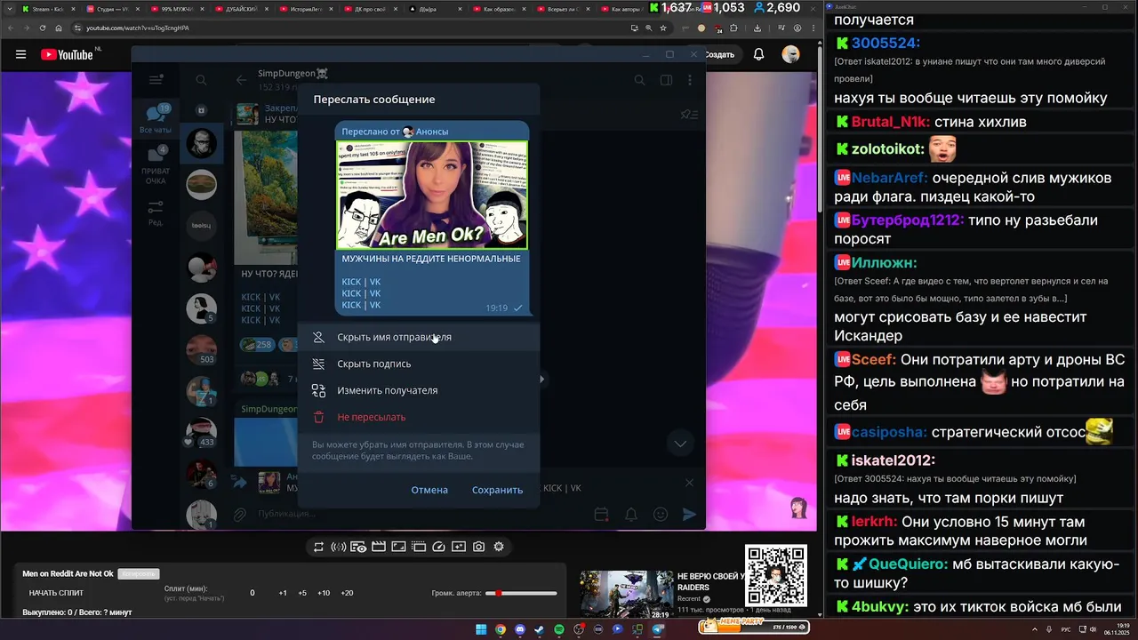
Task: Open Telegram hamburger menu icon
Action: point(156,80)
